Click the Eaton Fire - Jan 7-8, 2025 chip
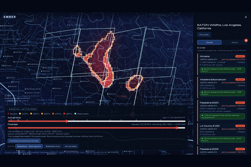251x167 pixels. pyautogui.click(x=22, y=109)
